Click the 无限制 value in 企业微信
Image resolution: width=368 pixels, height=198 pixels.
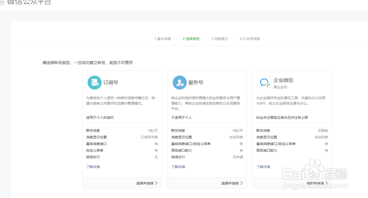[323, 130]
